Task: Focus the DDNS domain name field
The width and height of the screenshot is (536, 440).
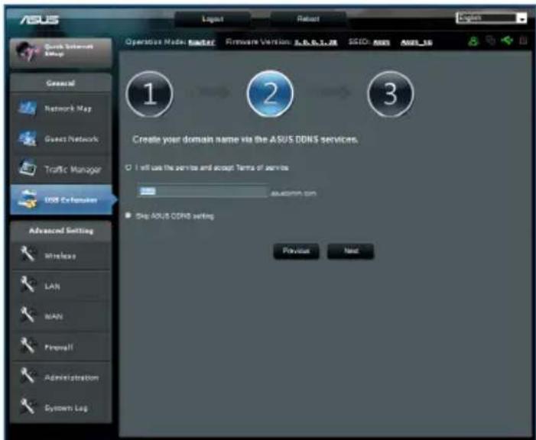Action: (x=203, y=192)
